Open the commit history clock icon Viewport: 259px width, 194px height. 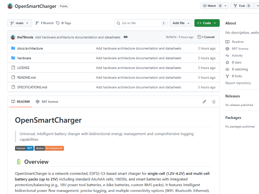(x=199, y=37)
